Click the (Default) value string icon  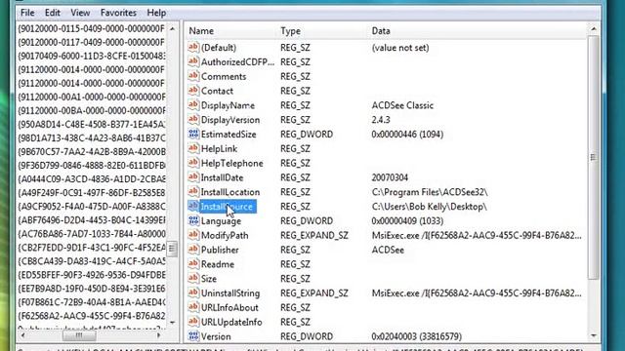(x=193, y=48)
